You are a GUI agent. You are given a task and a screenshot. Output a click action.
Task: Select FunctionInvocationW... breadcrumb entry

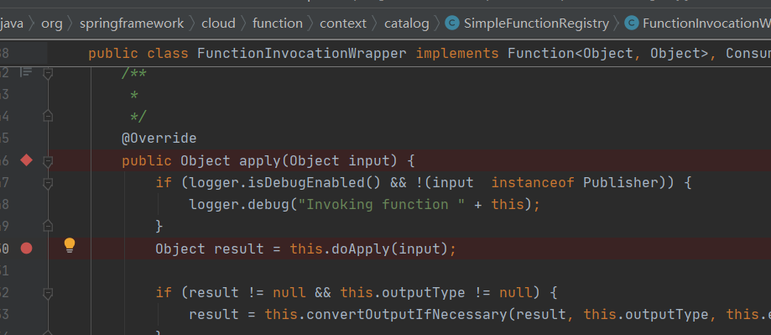pos(706,24)
